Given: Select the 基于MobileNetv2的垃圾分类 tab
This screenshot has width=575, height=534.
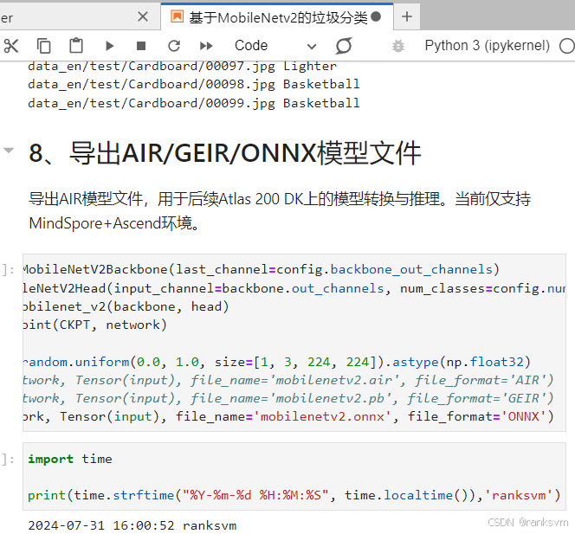Looking at the screenshot, I should click(x=278, y=17).
